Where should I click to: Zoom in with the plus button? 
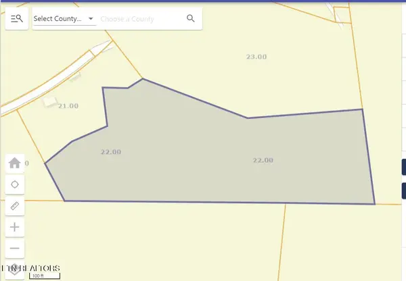[15, 227]
